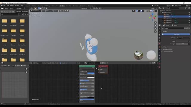Toggle X-ray mode in the viewport header

[146, 11]
